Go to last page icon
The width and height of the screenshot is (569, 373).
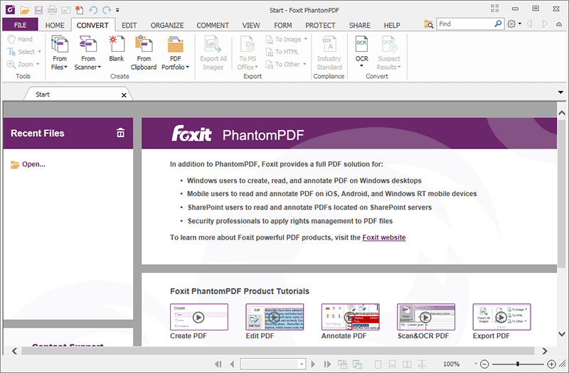327,364
